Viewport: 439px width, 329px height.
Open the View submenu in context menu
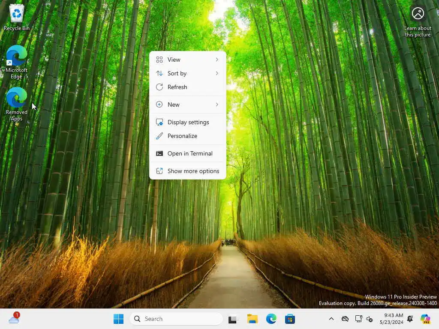pyautogui.click(x=188, y=60)
